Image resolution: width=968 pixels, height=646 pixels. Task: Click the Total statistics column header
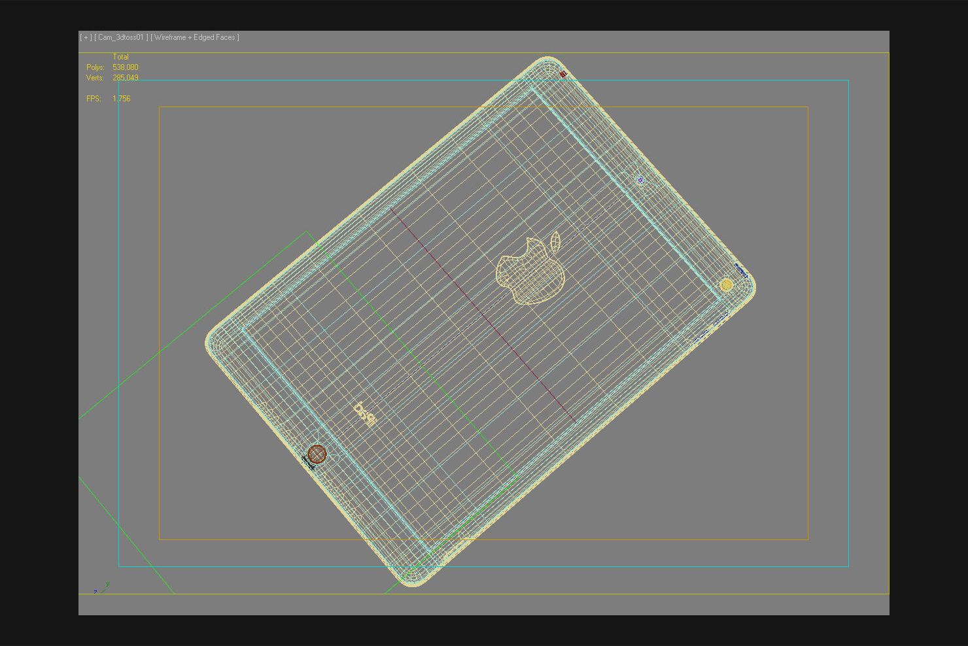pos(120,57)
